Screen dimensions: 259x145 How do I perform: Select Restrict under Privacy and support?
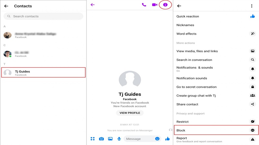(216, 122)
